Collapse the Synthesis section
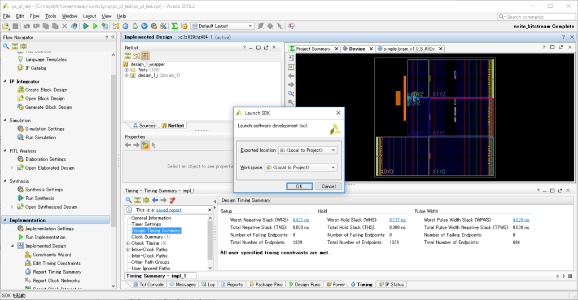The width and height of the screenshot is (578, 300). [5, 181]
